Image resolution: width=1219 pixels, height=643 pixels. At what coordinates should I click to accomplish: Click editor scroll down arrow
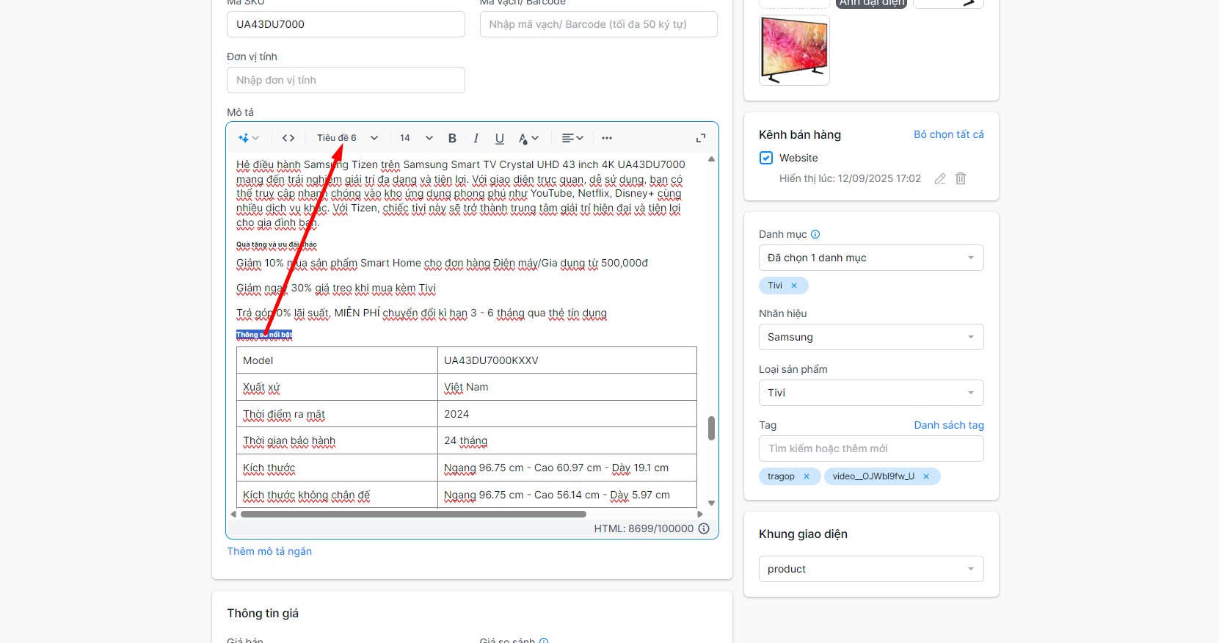tap(711, 504)
